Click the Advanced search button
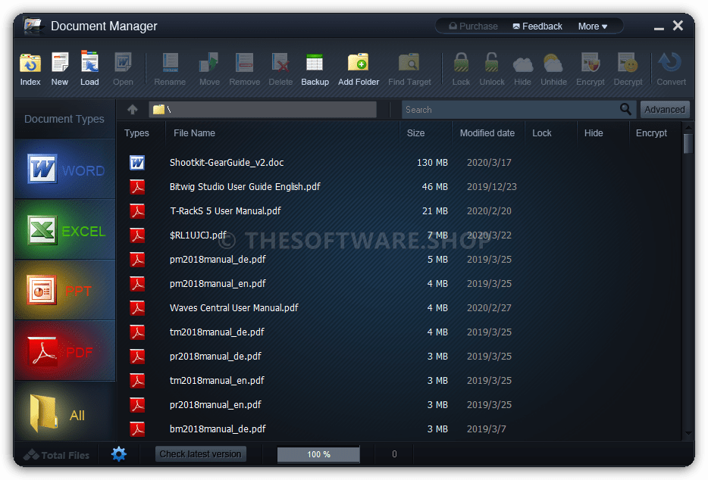This screenshot has height=480, width=708. (x=664, y=110)
